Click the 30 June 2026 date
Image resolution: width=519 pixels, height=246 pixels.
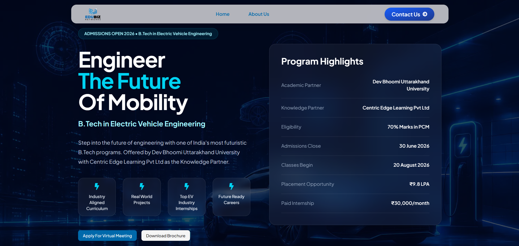[414, 146]
